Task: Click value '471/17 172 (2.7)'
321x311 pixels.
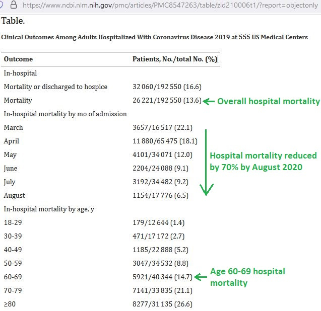Action: coord(158,236)
